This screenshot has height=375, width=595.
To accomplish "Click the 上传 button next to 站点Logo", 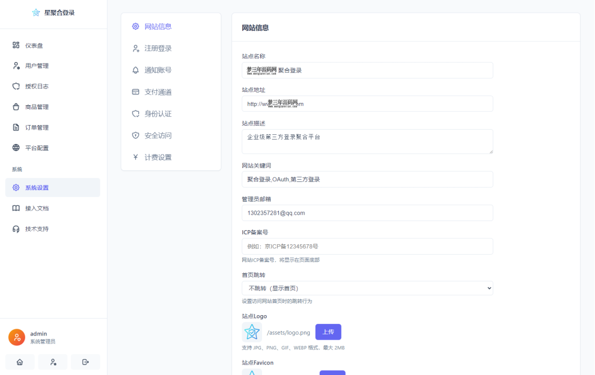I will point(328,331).
